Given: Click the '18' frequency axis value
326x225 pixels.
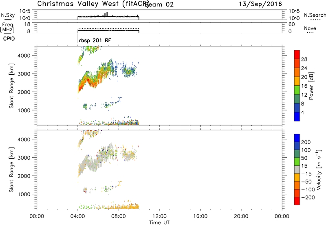Looking at the screenshot, I should pos(27,24).
